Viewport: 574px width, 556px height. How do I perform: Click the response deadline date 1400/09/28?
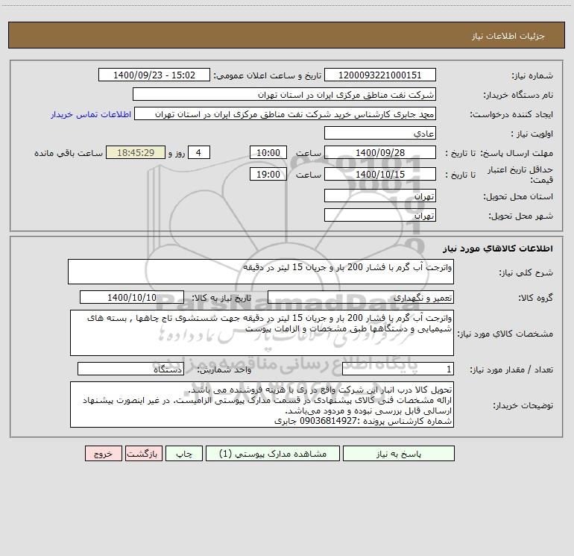coord(380,152)
